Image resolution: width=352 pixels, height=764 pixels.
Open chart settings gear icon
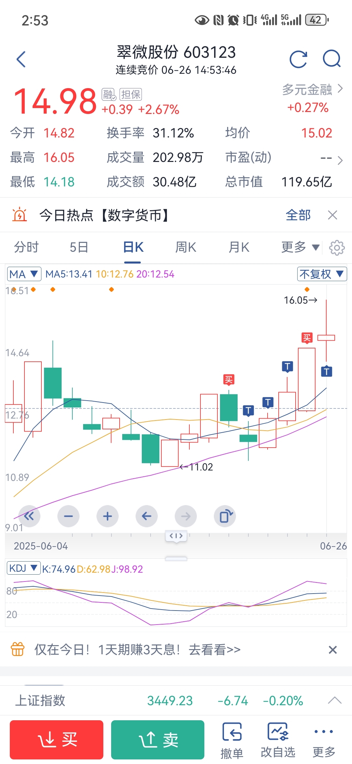pyautogui.click(x=337, y=247)
